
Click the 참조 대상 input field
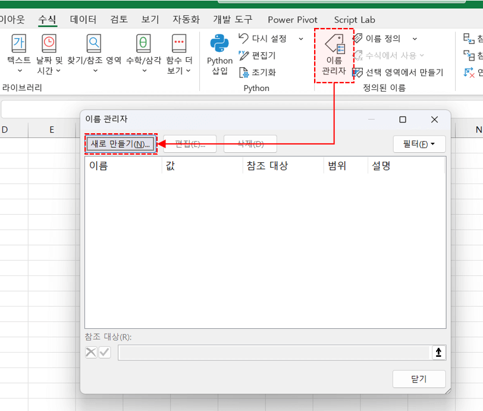(274, 353)
